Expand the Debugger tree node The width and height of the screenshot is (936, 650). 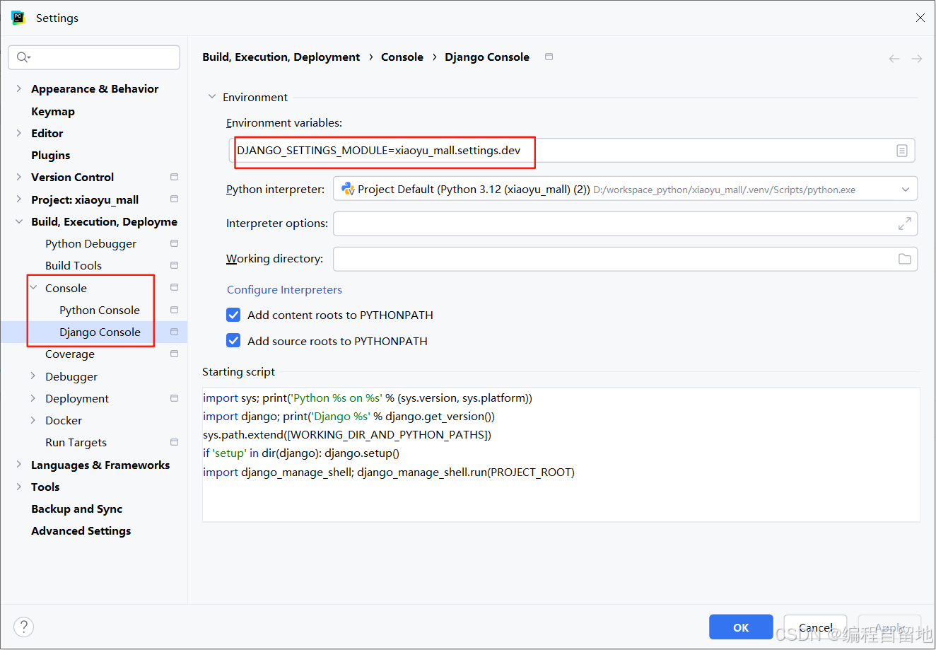(x=33, y=376)
